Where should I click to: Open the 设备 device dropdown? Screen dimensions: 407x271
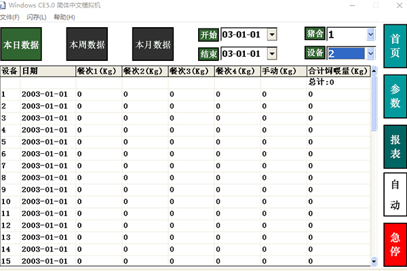[x=370, y=54]
